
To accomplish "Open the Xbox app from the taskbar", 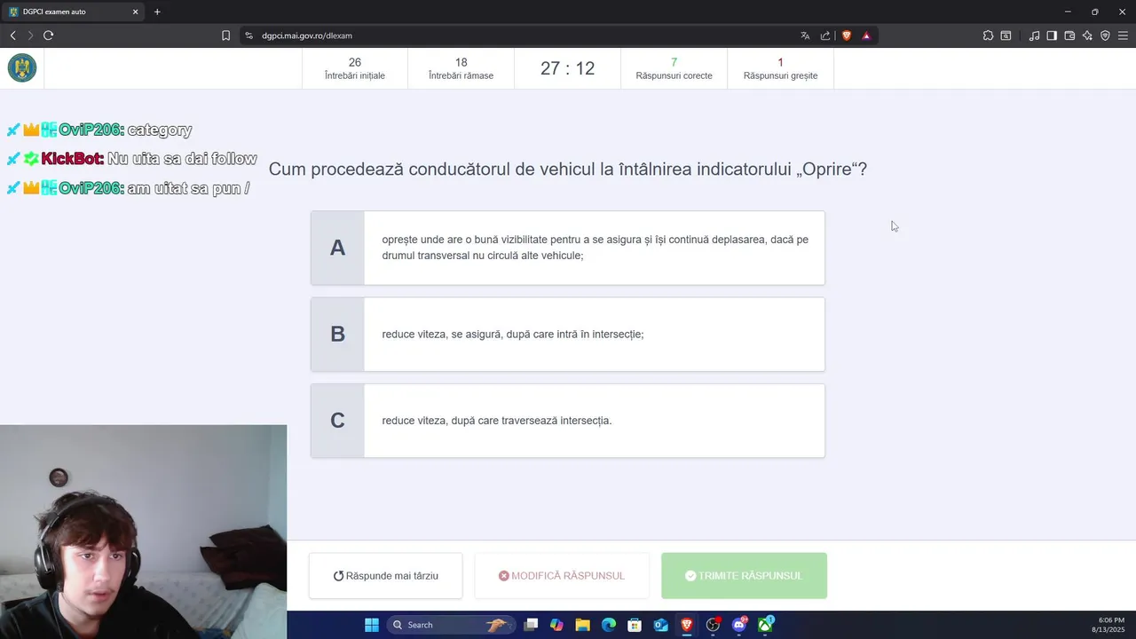I will click(x=765, y=625).
